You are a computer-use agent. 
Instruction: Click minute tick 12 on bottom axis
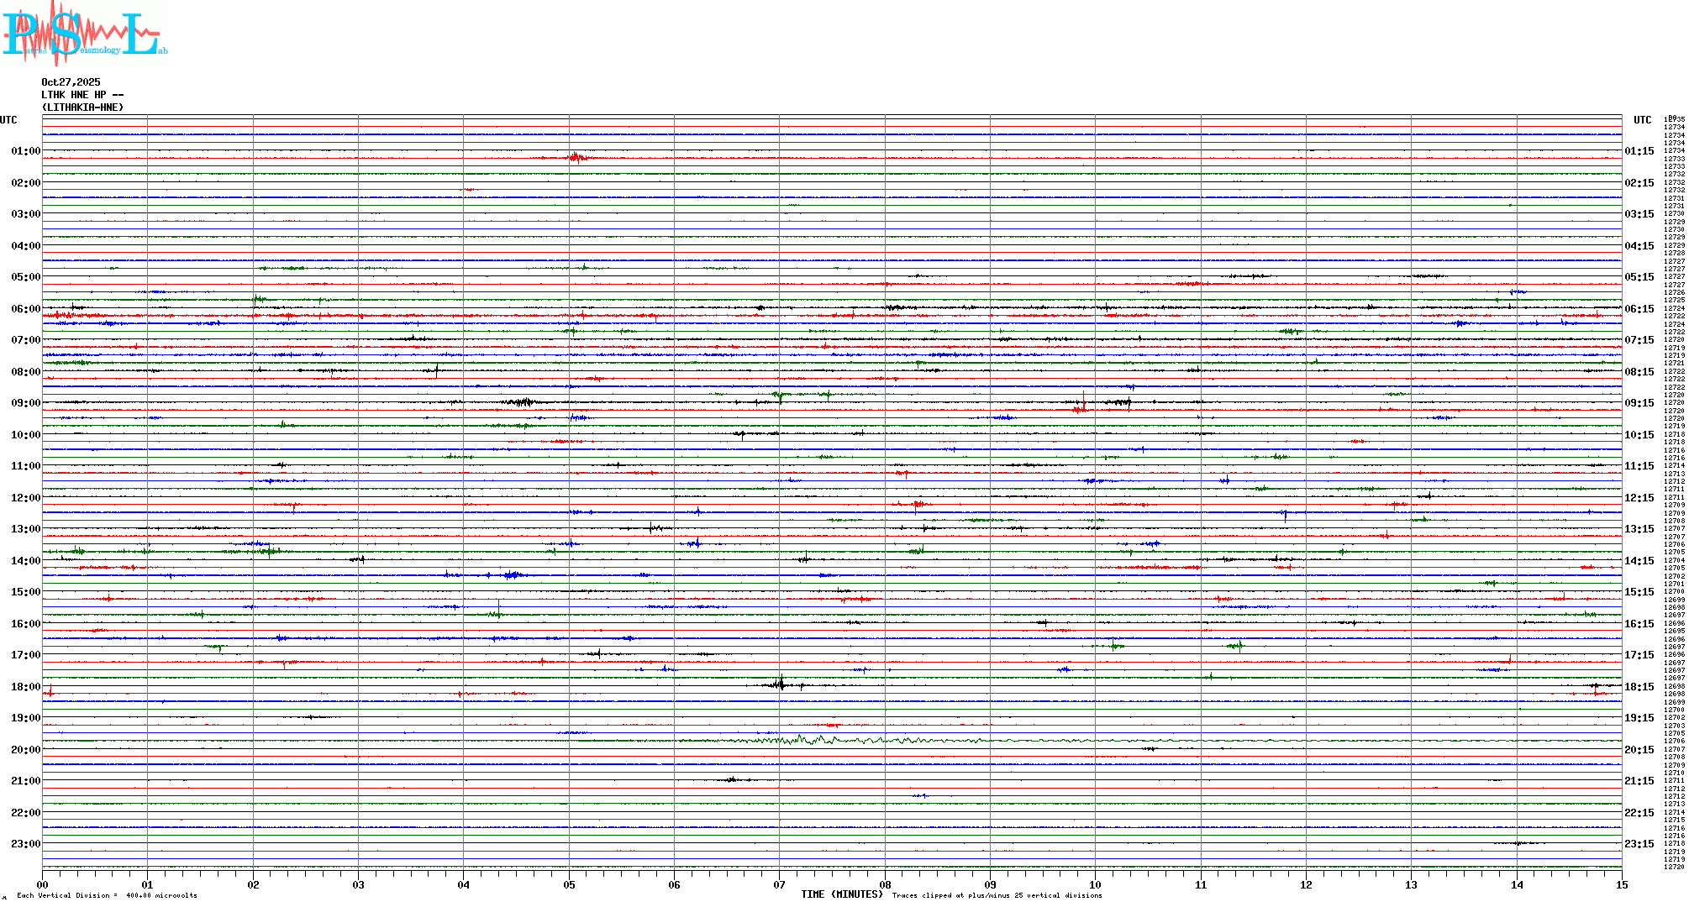pyautogui.click(x=1306, y=884)
